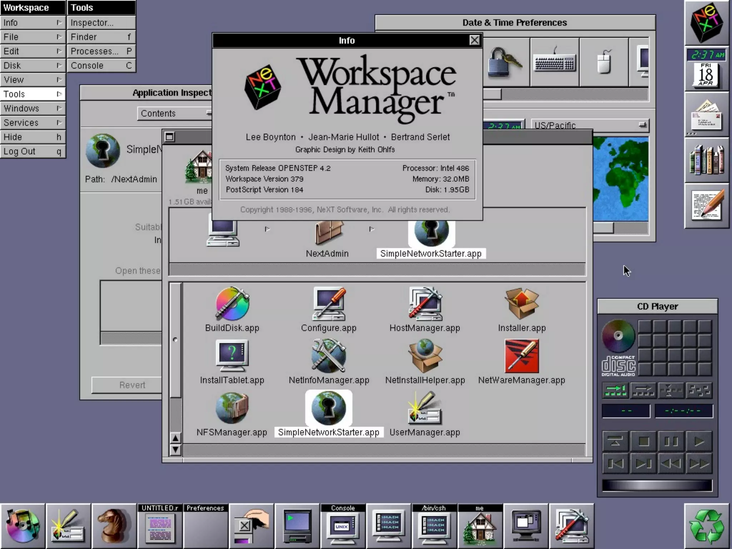Select the UserManager.app icon
Viewport: 732px width, 549px height.
(425, 408)
